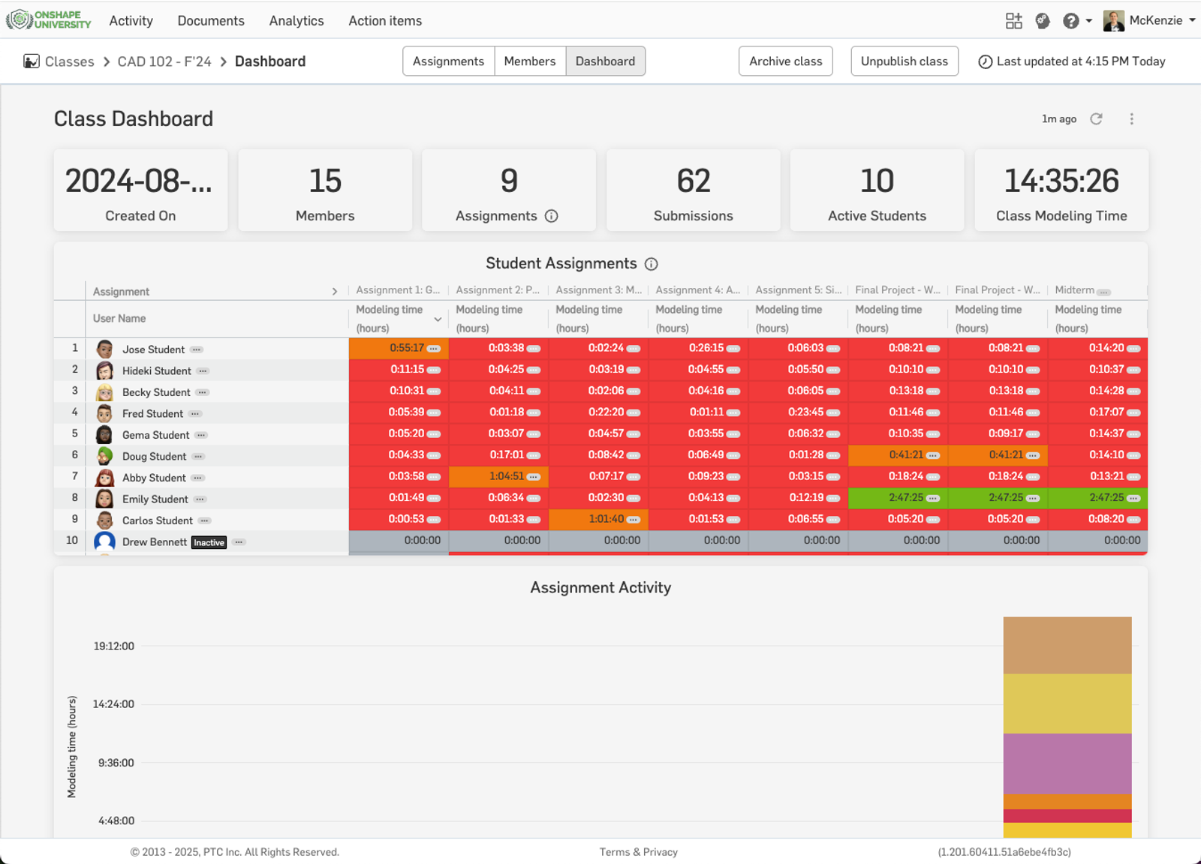1201x864 pixels.
Task: Click the Unpublish class button
Action: click(x=904, y=61)
